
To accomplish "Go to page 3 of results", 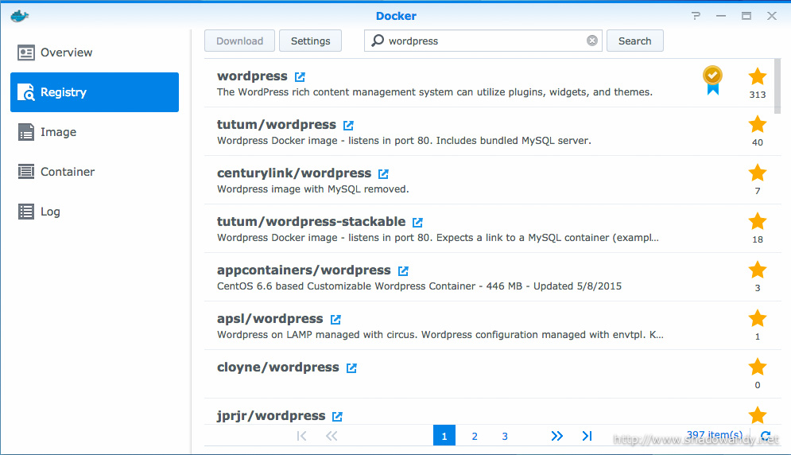I will pos(505,436).
